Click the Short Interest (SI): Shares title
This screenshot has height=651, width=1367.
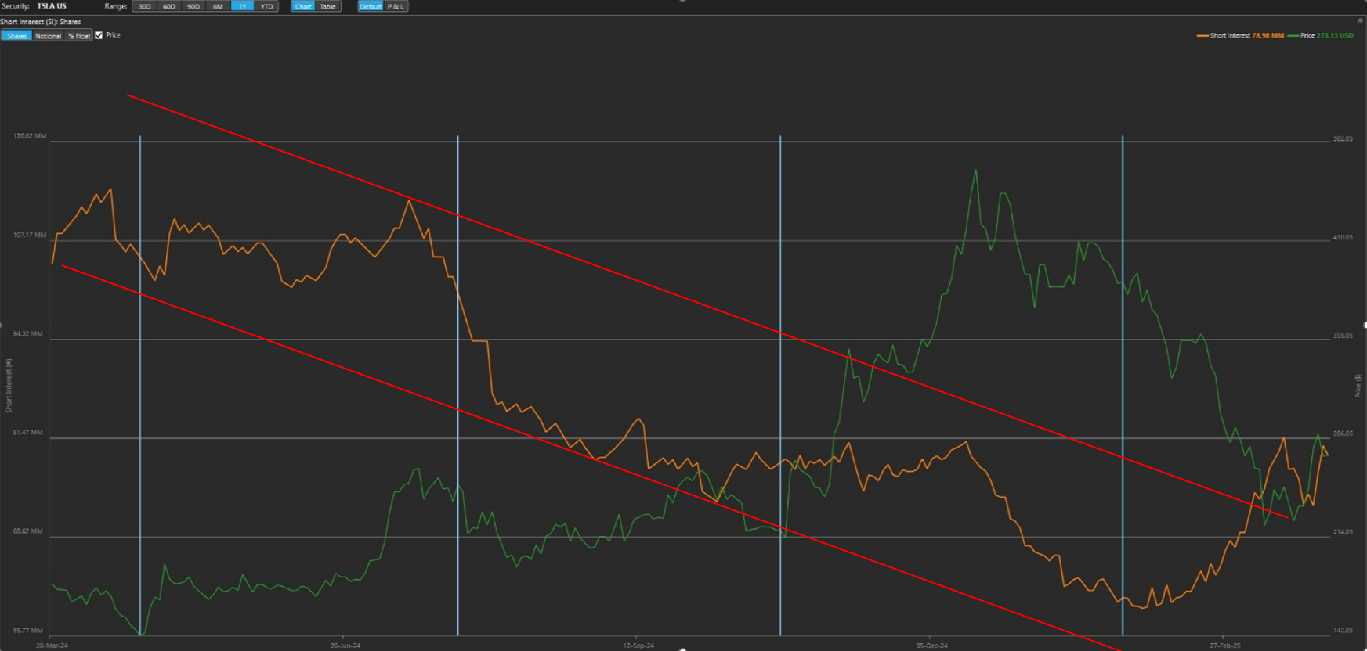coord(41,22)
